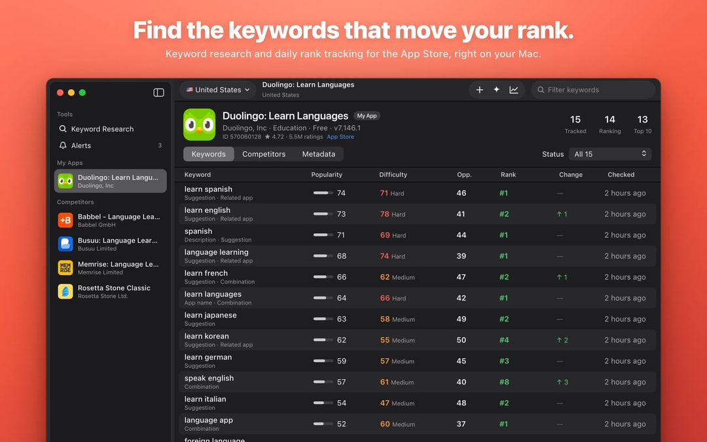Click the large Duolingo app icon in header
The width and height of the screenshot is (707, 442).
tap(199, 124)
